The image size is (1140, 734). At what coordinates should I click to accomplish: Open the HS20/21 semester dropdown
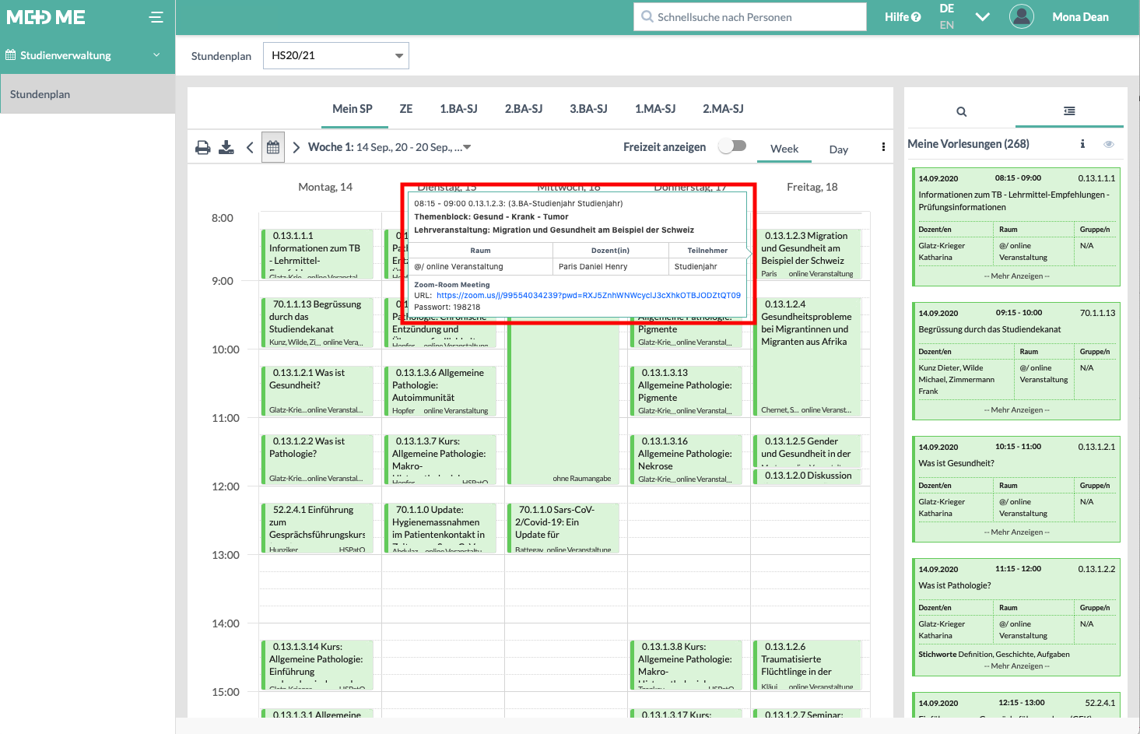coord(335,55)
